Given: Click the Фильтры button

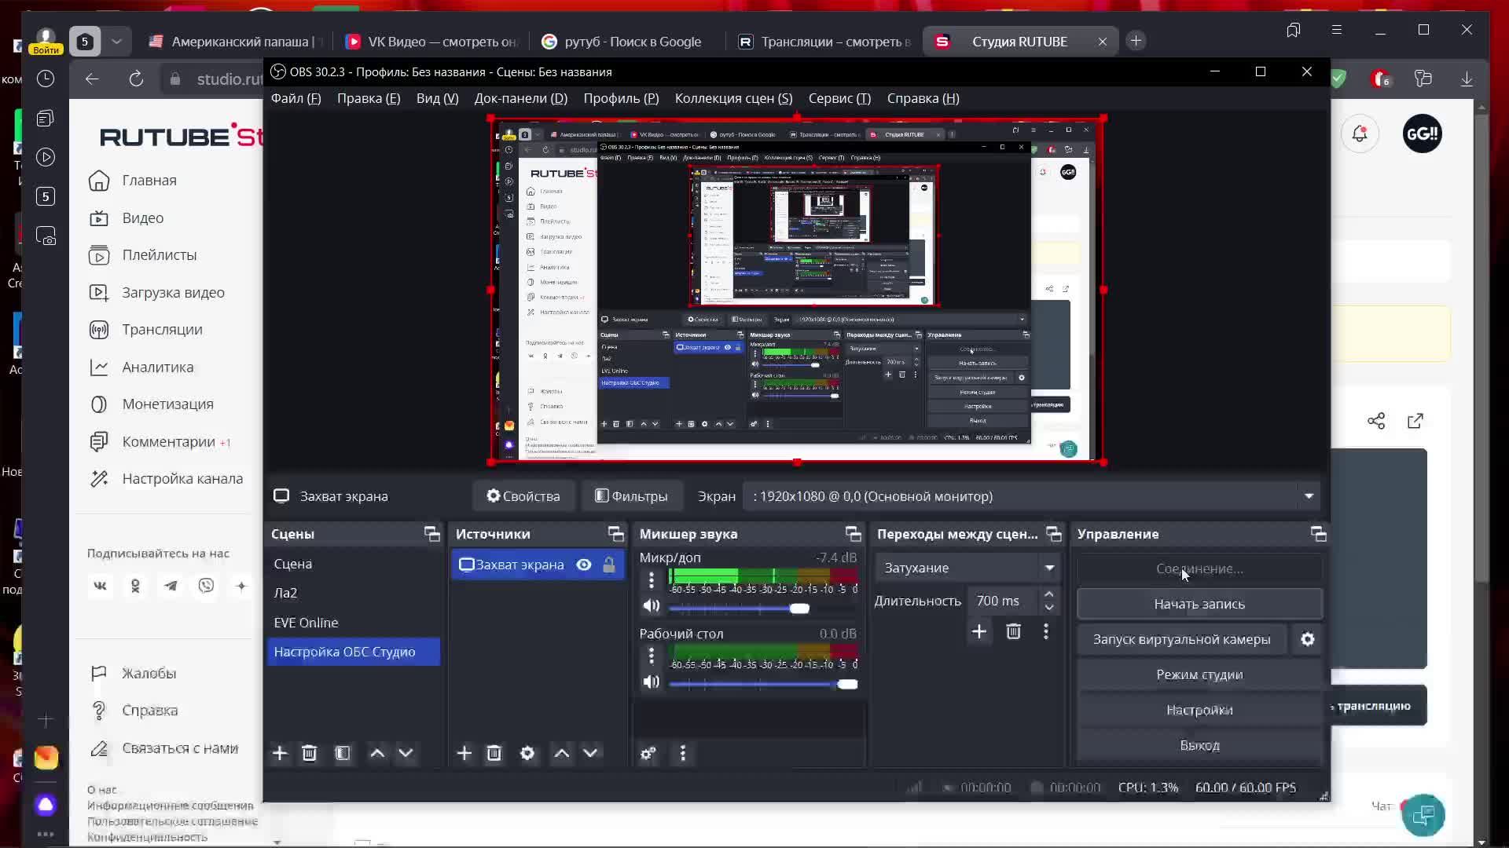Looking at the screenshot, I should tap(632, 497).
